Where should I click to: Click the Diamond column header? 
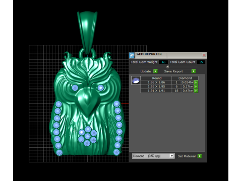pyautogui.click(x=185, y=78)
